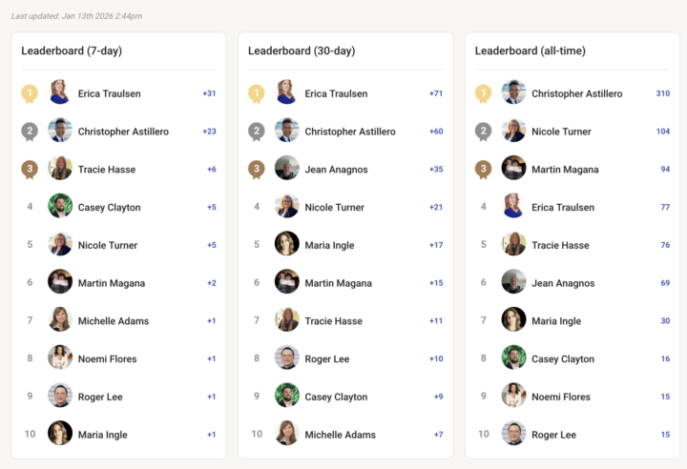Click rank number 10 beside Michelle Adams
The image size is (687, 469).
pos(257,434)
